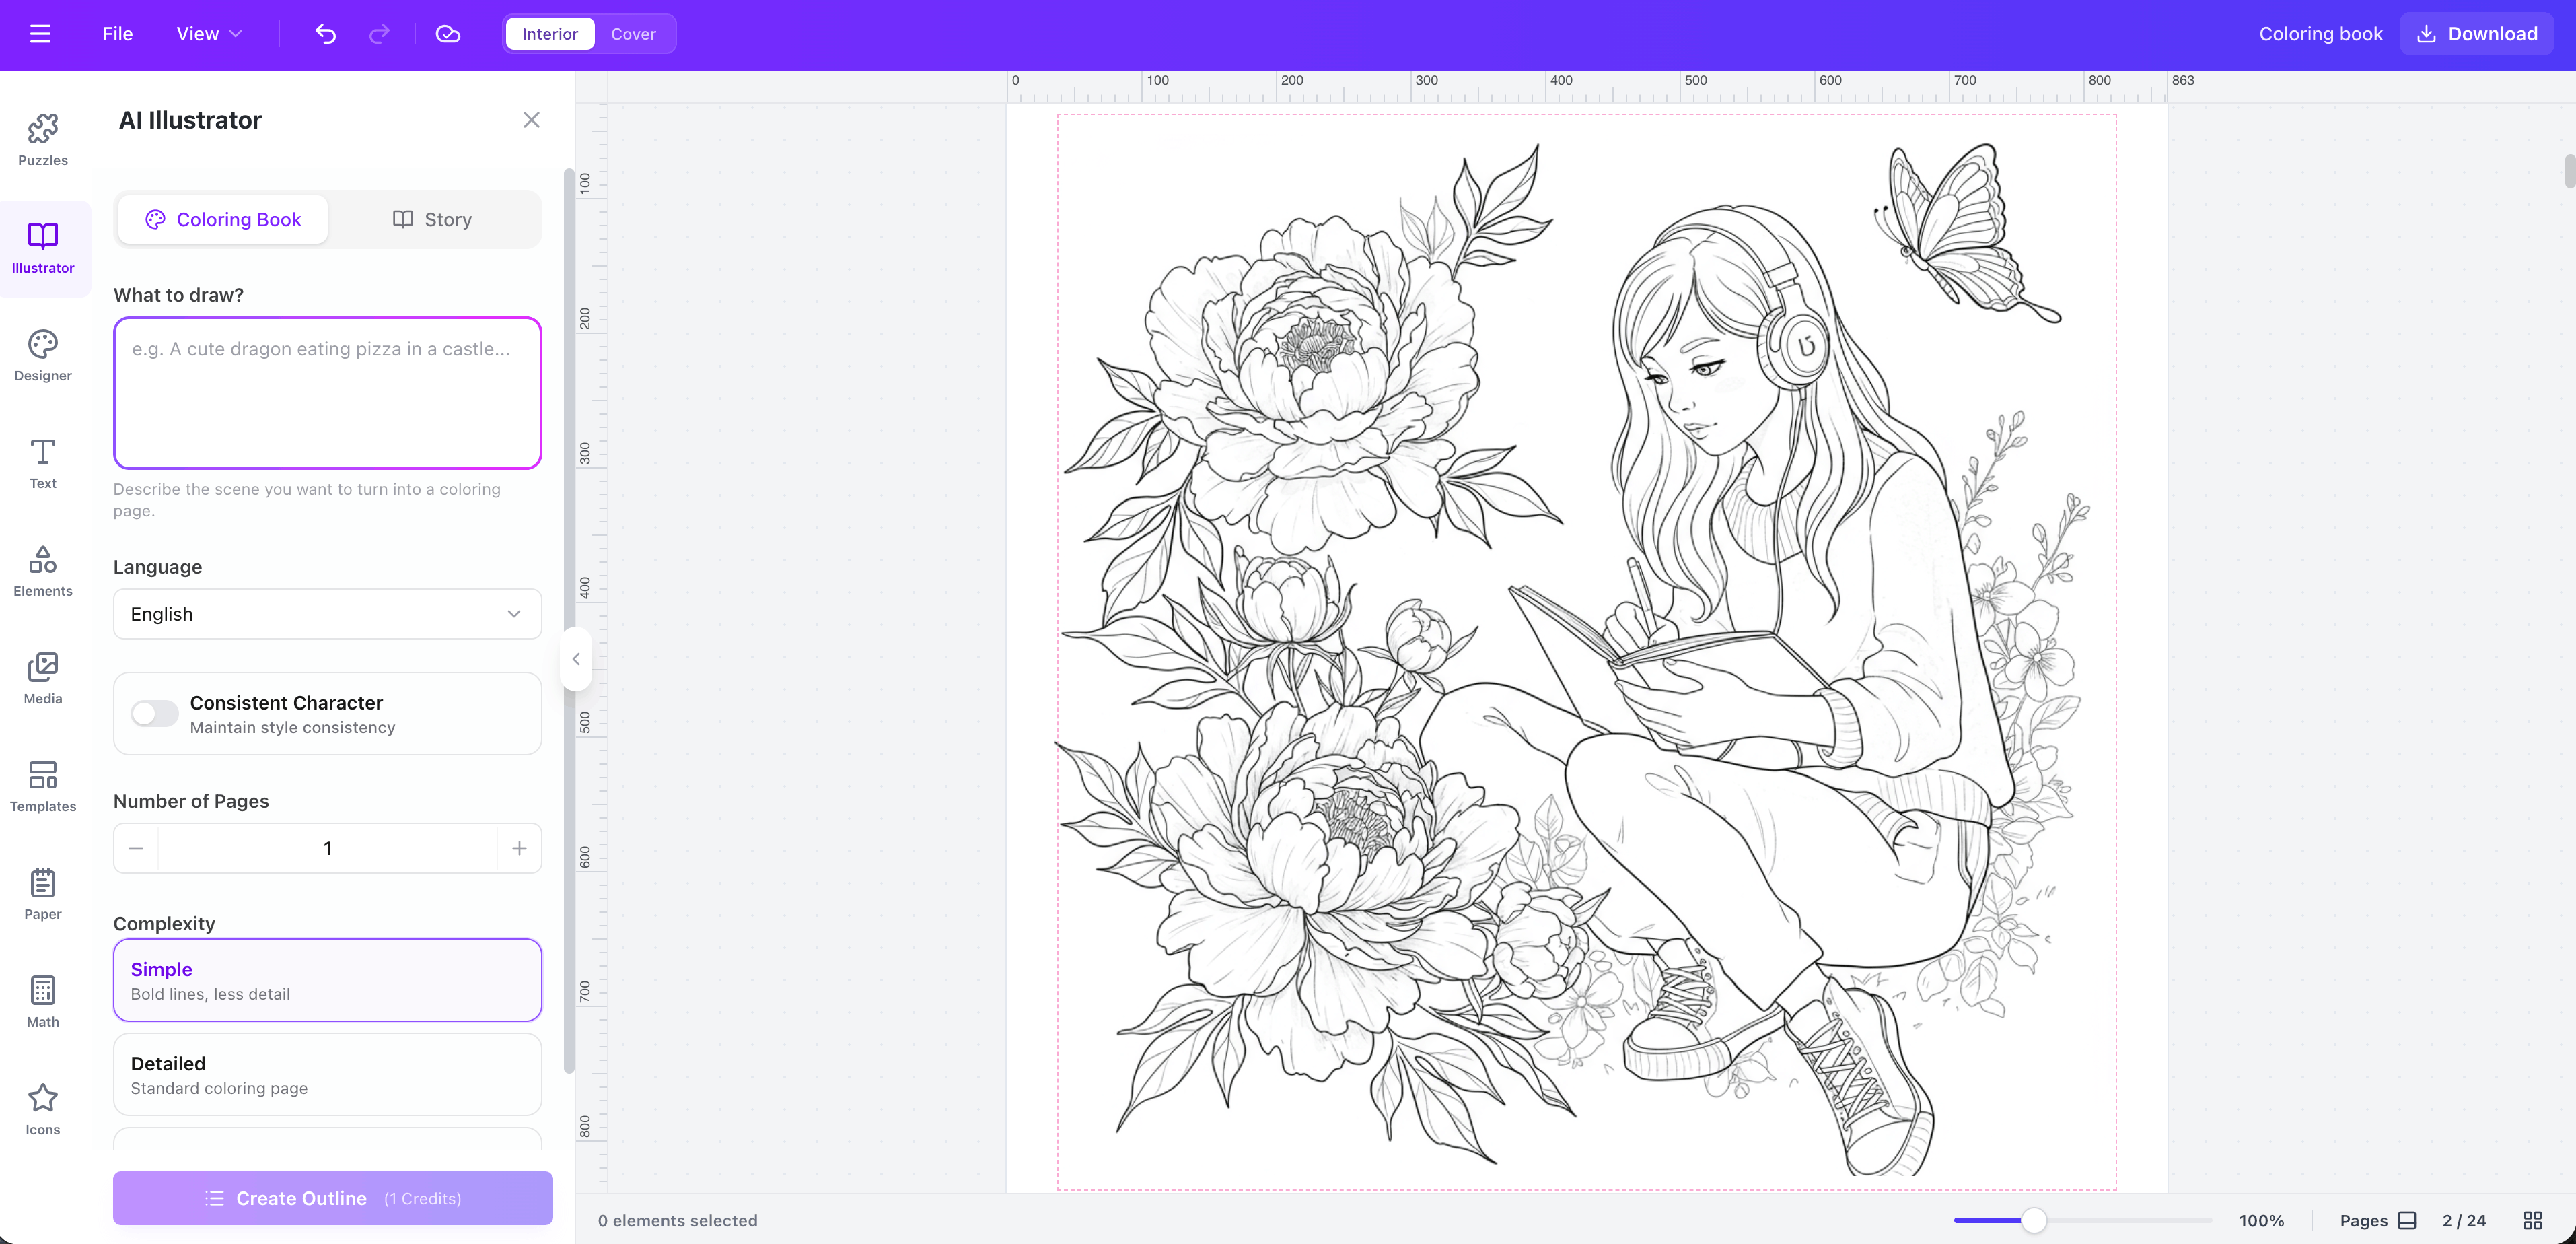Open the Media panel
Image resolution: width=2576 pixels, height=1244 pixels.
pos(42,678)
